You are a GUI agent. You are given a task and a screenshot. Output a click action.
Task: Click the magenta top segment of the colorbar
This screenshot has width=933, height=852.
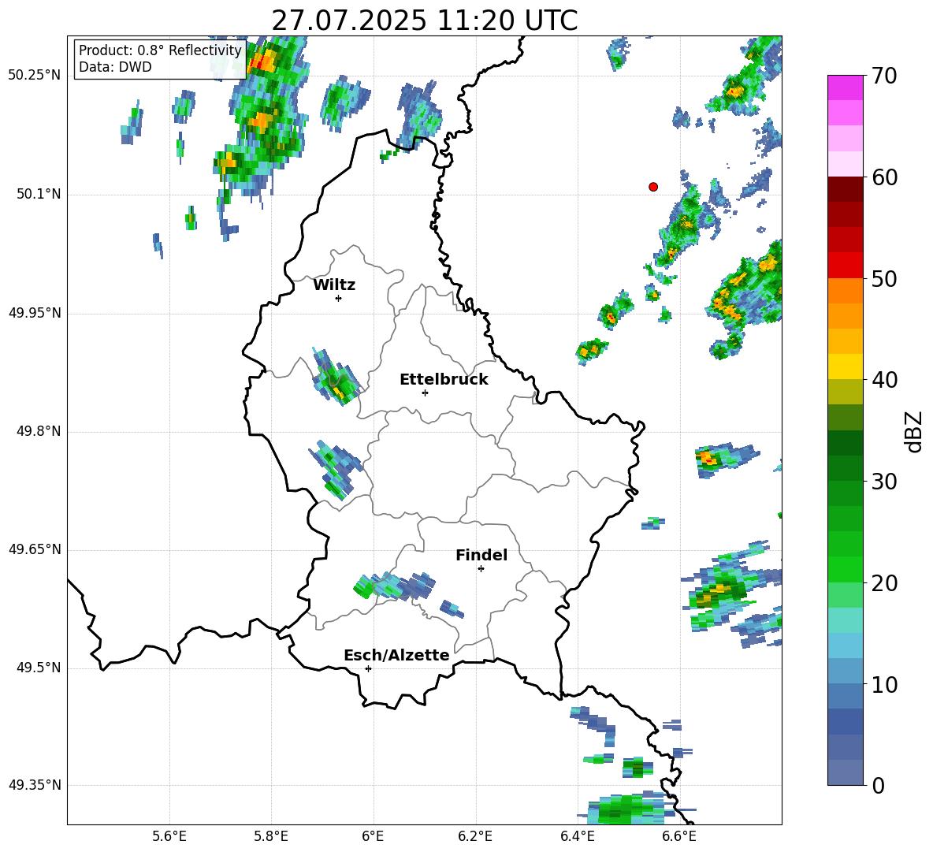tap(846, 87)
